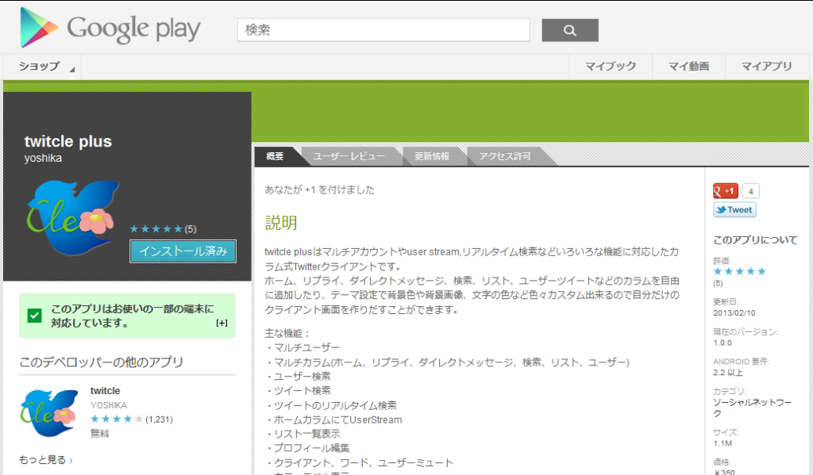This screenshot has width=813, height=475.
Task: Click the update date 2013/02/10
Action: coord(734,313)
